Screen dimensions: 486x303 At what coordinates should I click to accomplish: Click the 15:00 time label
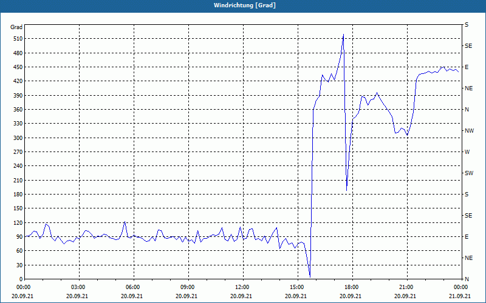coord(298,287)
